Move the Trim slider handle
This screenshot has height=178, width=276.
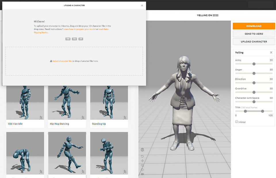pyautogui.click(x=245, y=111)
